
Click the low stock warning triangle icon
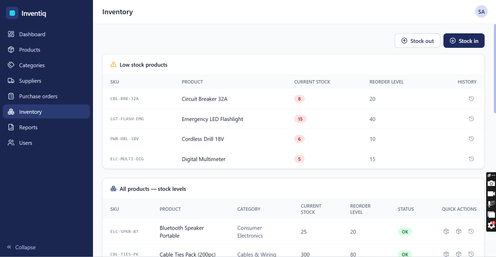click(113, 65)
